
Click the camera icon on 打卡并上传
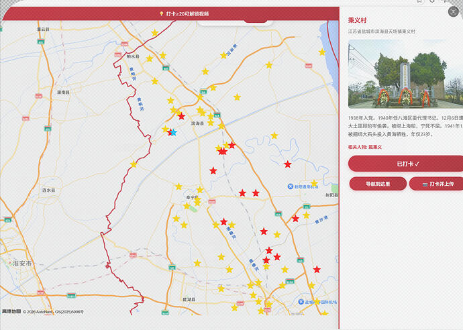[x=425, y=184]
